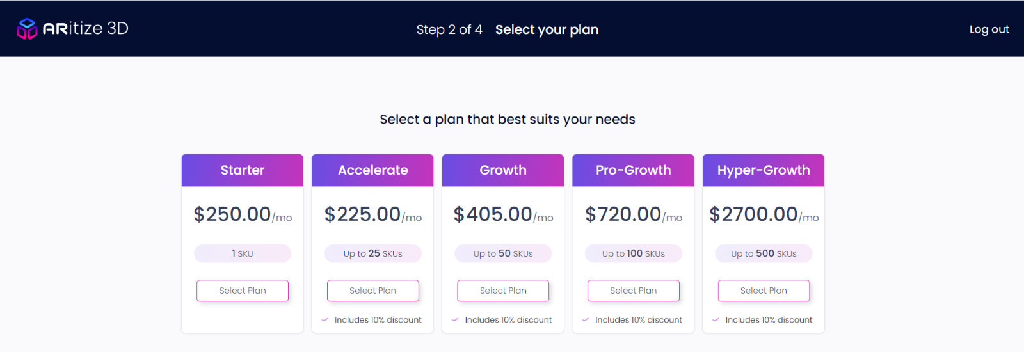Click the ARitize 3D cube logo icon
Viewport: 1024px width, 352px height.
27,29
